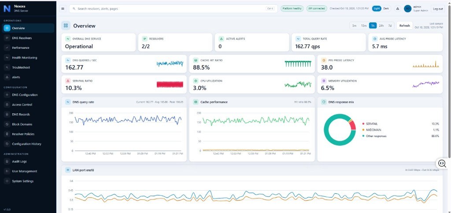Click the Memory Utilization purple sparkline

(x=426, y=84)
